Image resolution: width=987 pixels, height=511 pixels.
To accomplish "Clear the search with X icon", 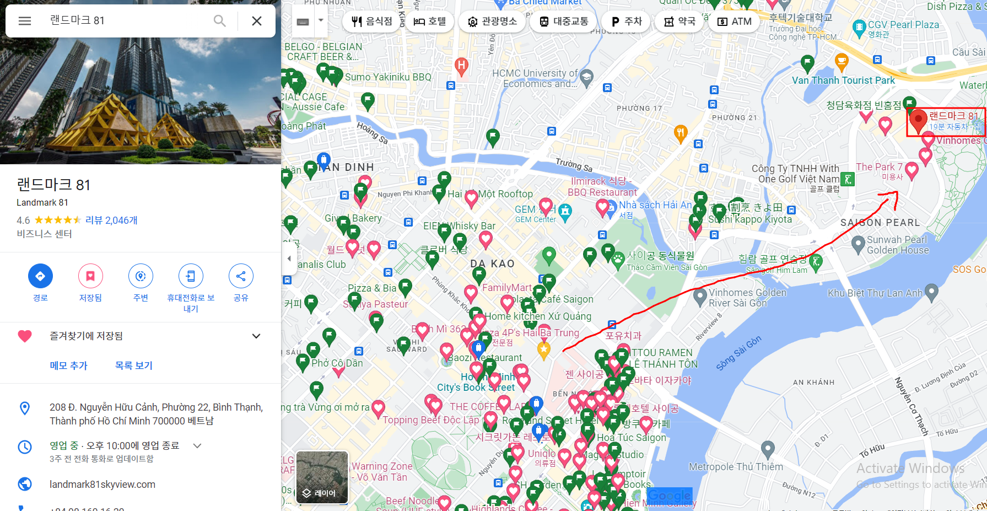I will tap(257, 21).
